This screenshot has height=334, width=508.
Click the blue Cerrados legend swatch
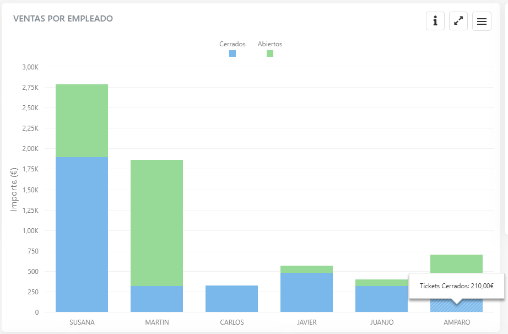pos(233,53)
